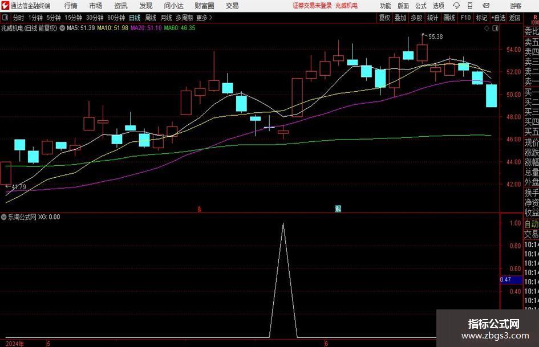The height and width of the screenshot is (347, 539).
Task: Switch to the 60分钟 period tab
Action: tap(116, 18)
